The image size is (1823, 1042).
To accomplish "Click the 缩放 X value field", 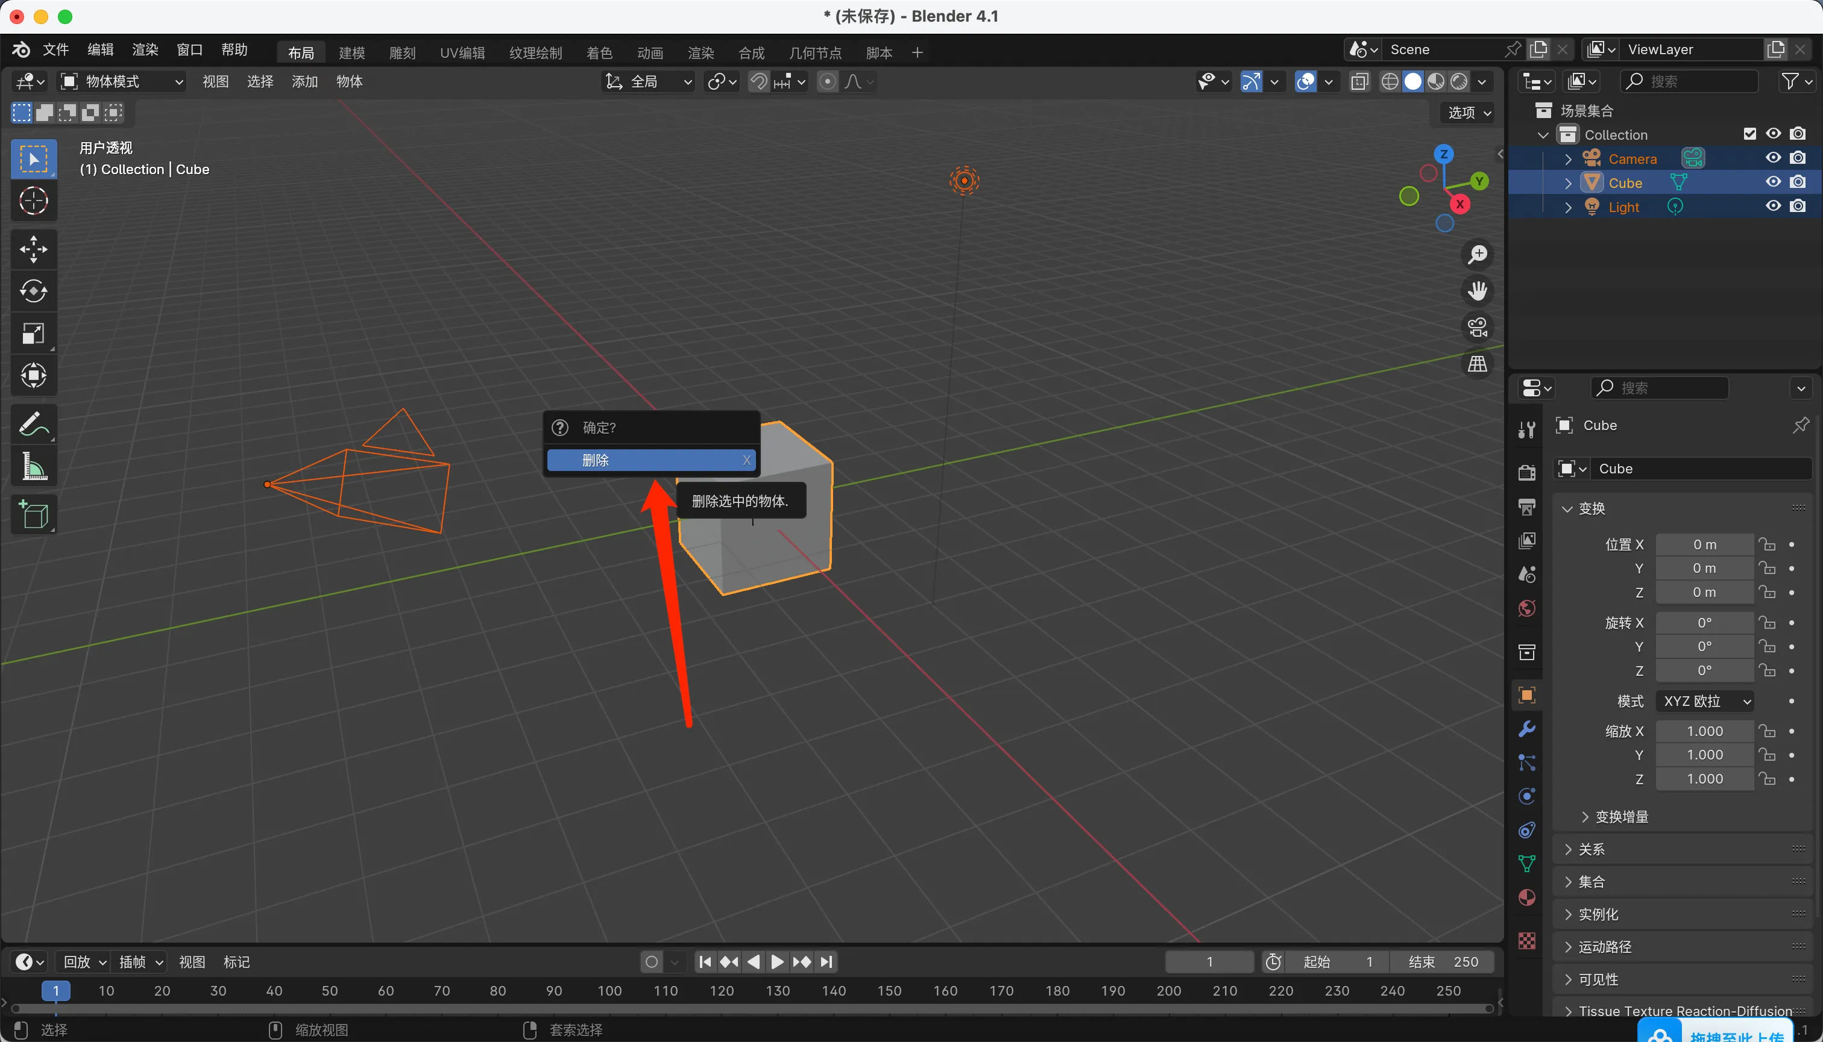I will pos(1704,731).
